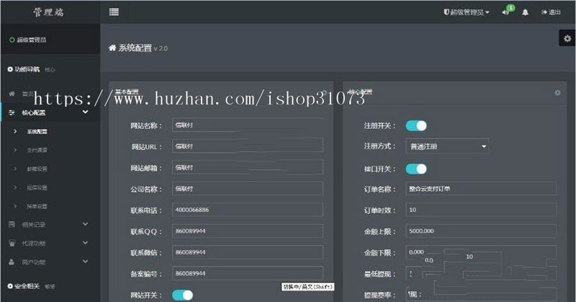Screen dimensions: 576x302
Task: Open the 首页 menu item
Action: coord(27,94)
